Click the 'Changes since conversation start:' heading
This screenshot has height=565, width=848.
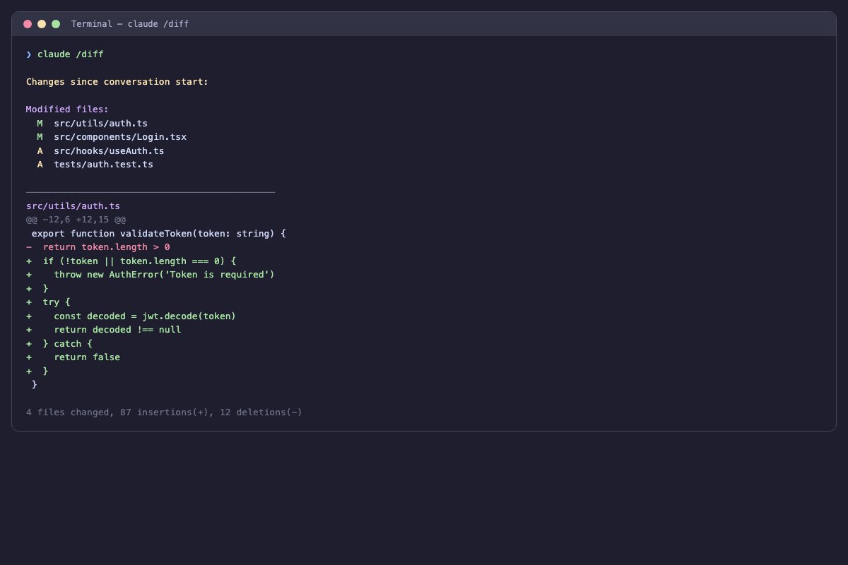pyautogui.click(x=117, y=81)
